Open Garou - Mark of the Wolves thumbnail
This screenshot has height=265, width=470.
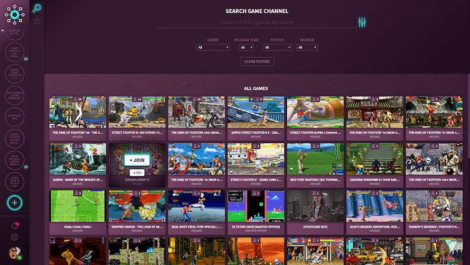(x=78, y=159)
